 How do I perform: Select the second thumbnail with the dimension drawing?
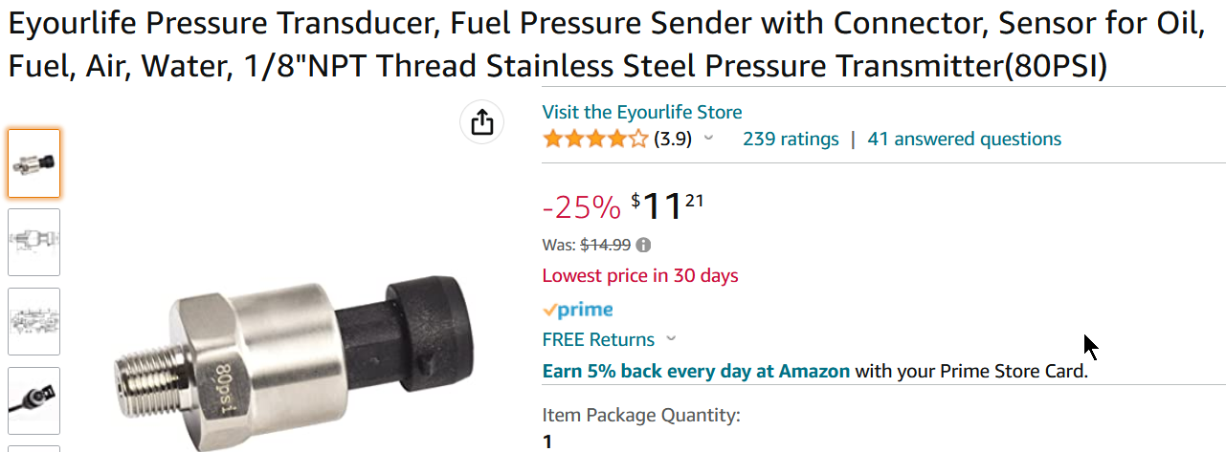click(x=34, y=242)
